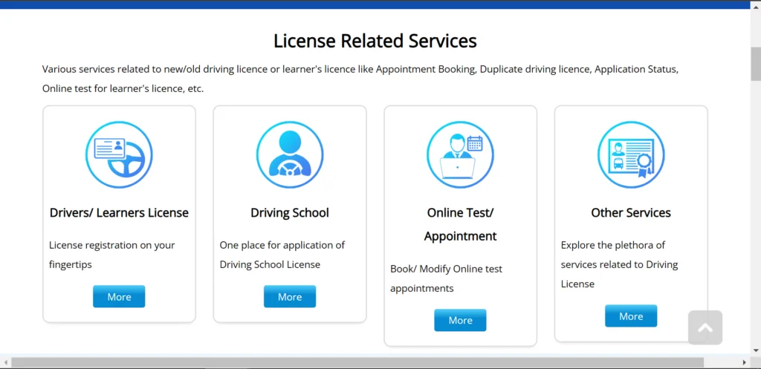
Task: Click the Other Services heading
Action: [631, 213]
